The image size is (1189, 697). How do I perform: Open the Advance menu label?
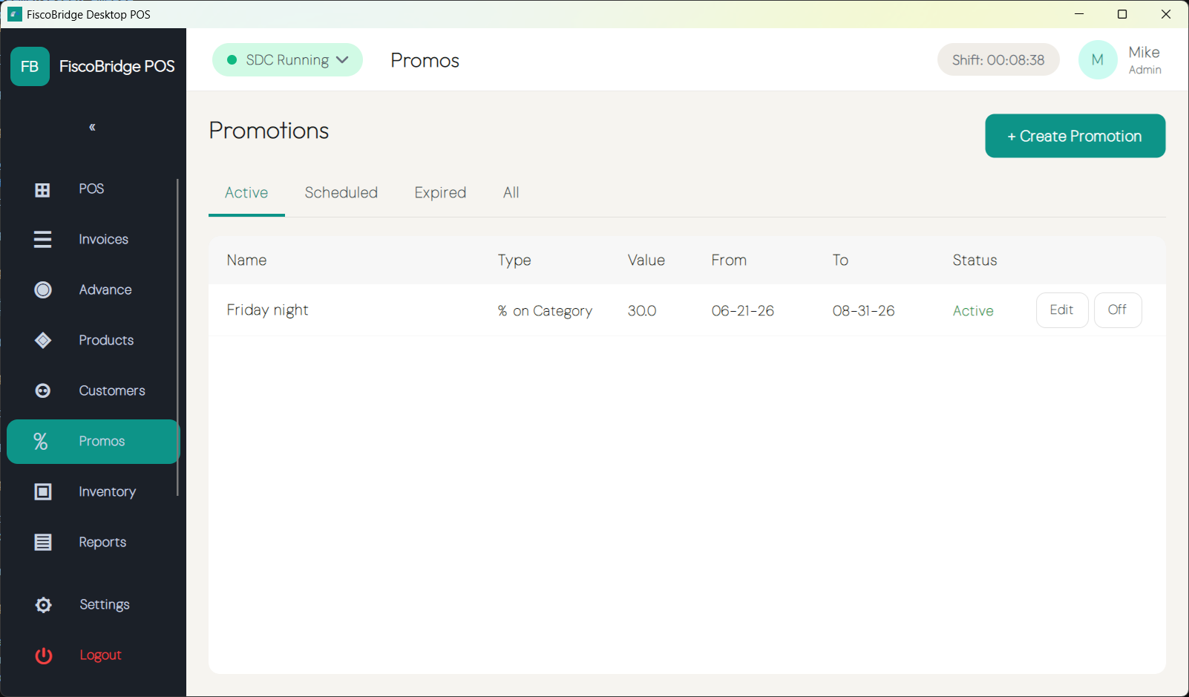[105, 289]
